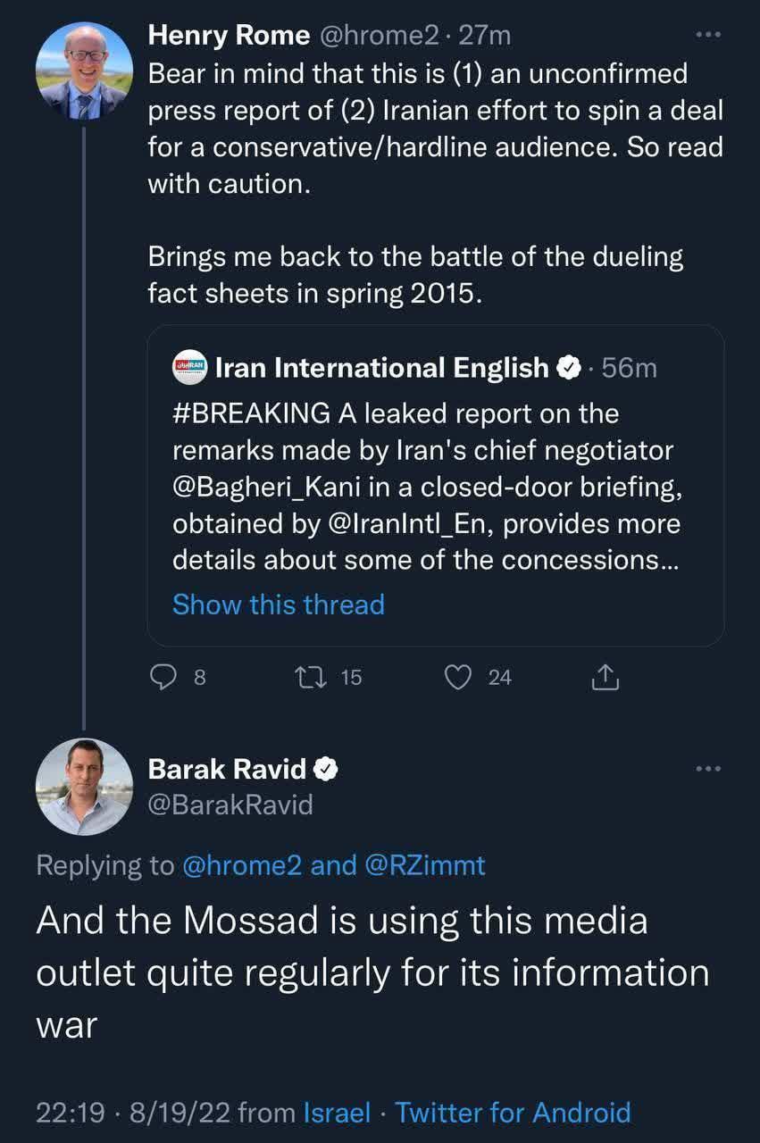Viewport: 760px width, 1143px height.
Task: Click the @BarakRavid handle
Action: tap(230, 805)
